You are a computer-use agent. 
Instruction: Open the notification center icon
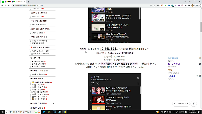(x=198, y=112)
